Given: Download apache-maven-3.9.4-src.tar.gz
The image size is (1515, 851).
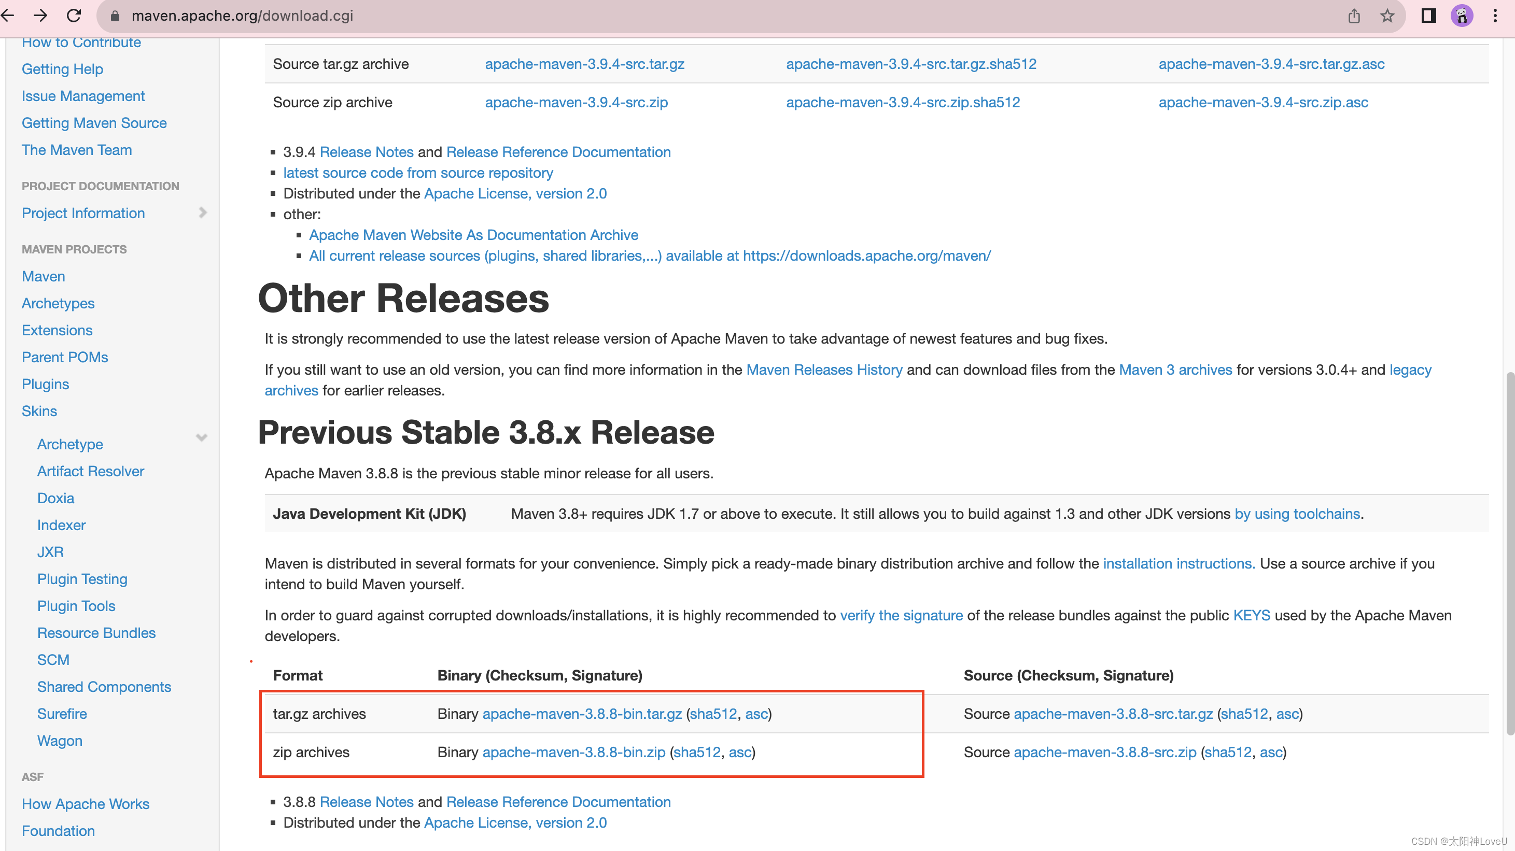Looking at the screenshot, I should pos(585,64).
